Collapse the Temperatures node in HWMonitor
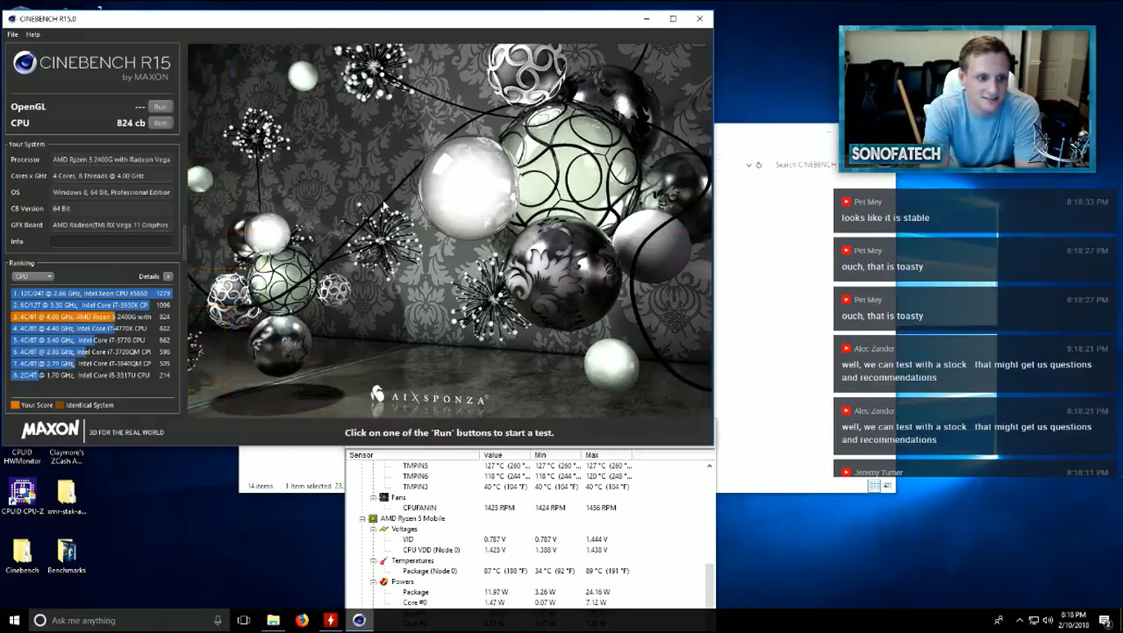Image resolution: width=1123 pixels, height=633 pixels. (374, 561)
